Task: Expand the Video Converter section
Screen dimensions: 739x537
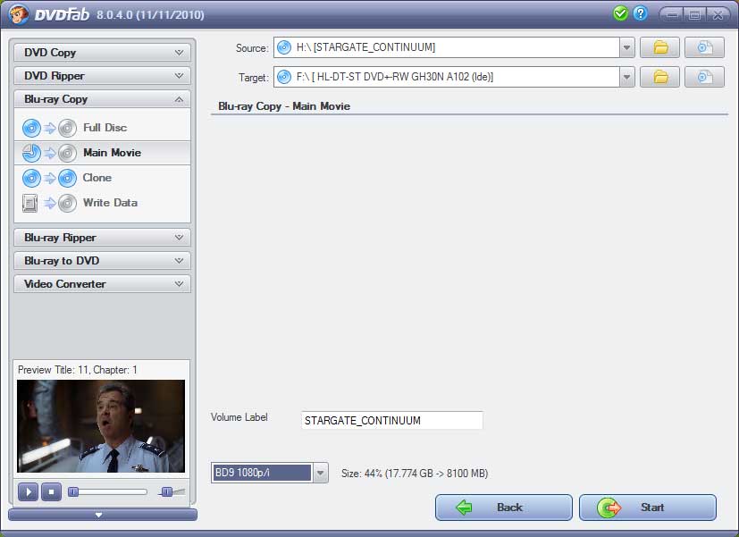Action: pos(102,284)
